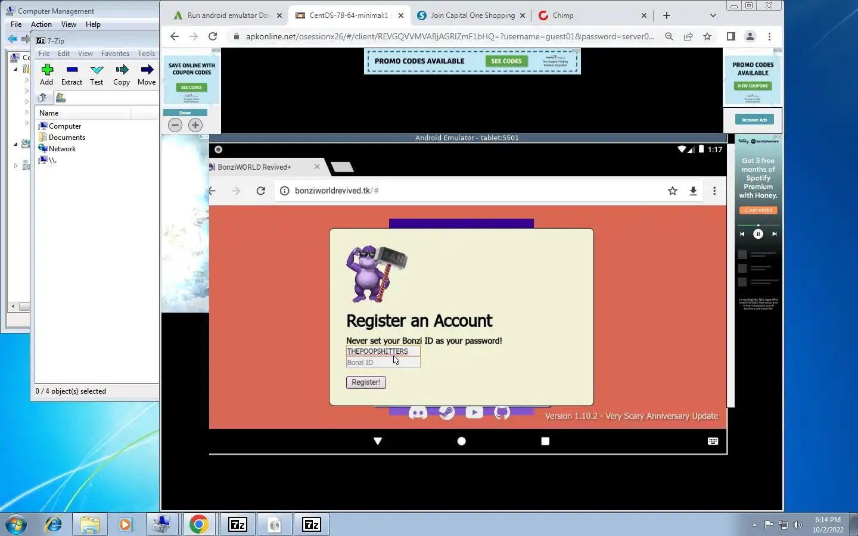The height and width of the screenshot is (536, 858).
Task: Open Computer Management Action menu
Action: [41, 24]
